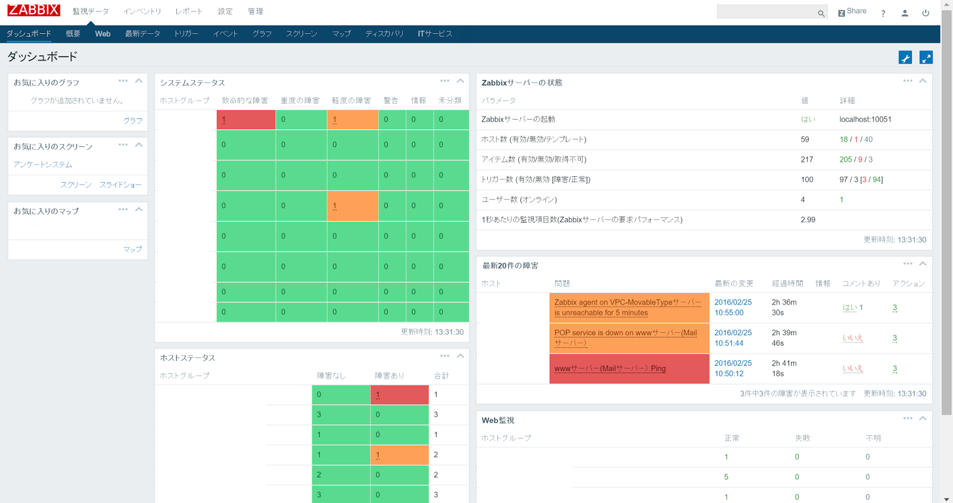Click the マップ link in favorite maps
The image size is (953, 503).
pos(133,249)
